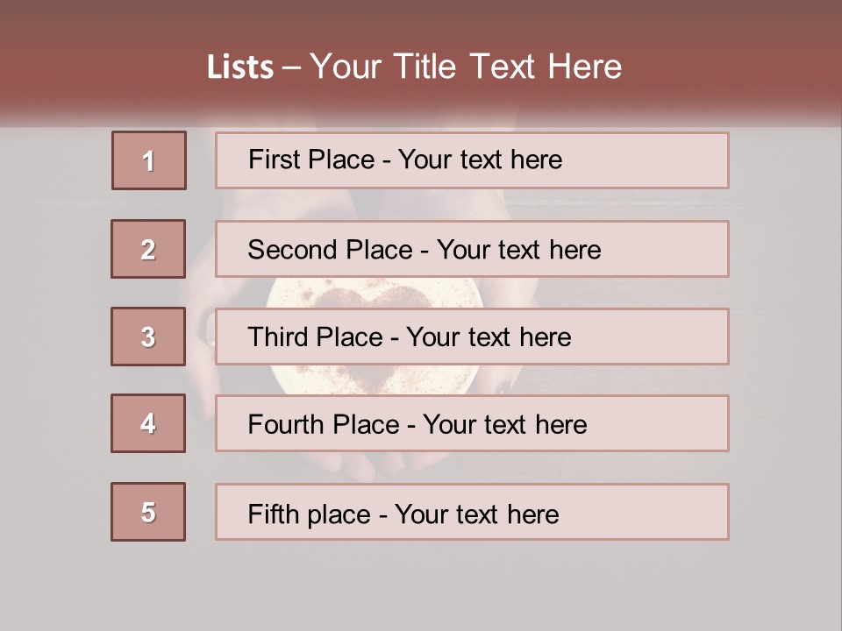Click the bold word Lists in title
Screen dimensions: 842x631
point(240,67)
